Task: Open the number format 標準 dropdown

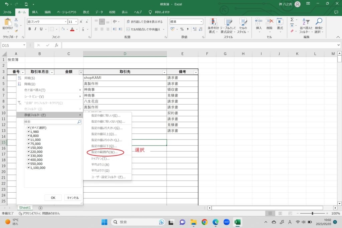Action: 201,22
